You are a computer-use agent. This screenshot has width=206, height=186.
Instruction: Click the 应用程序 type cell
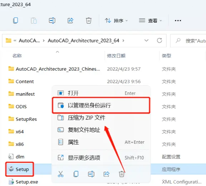(171, 170)
